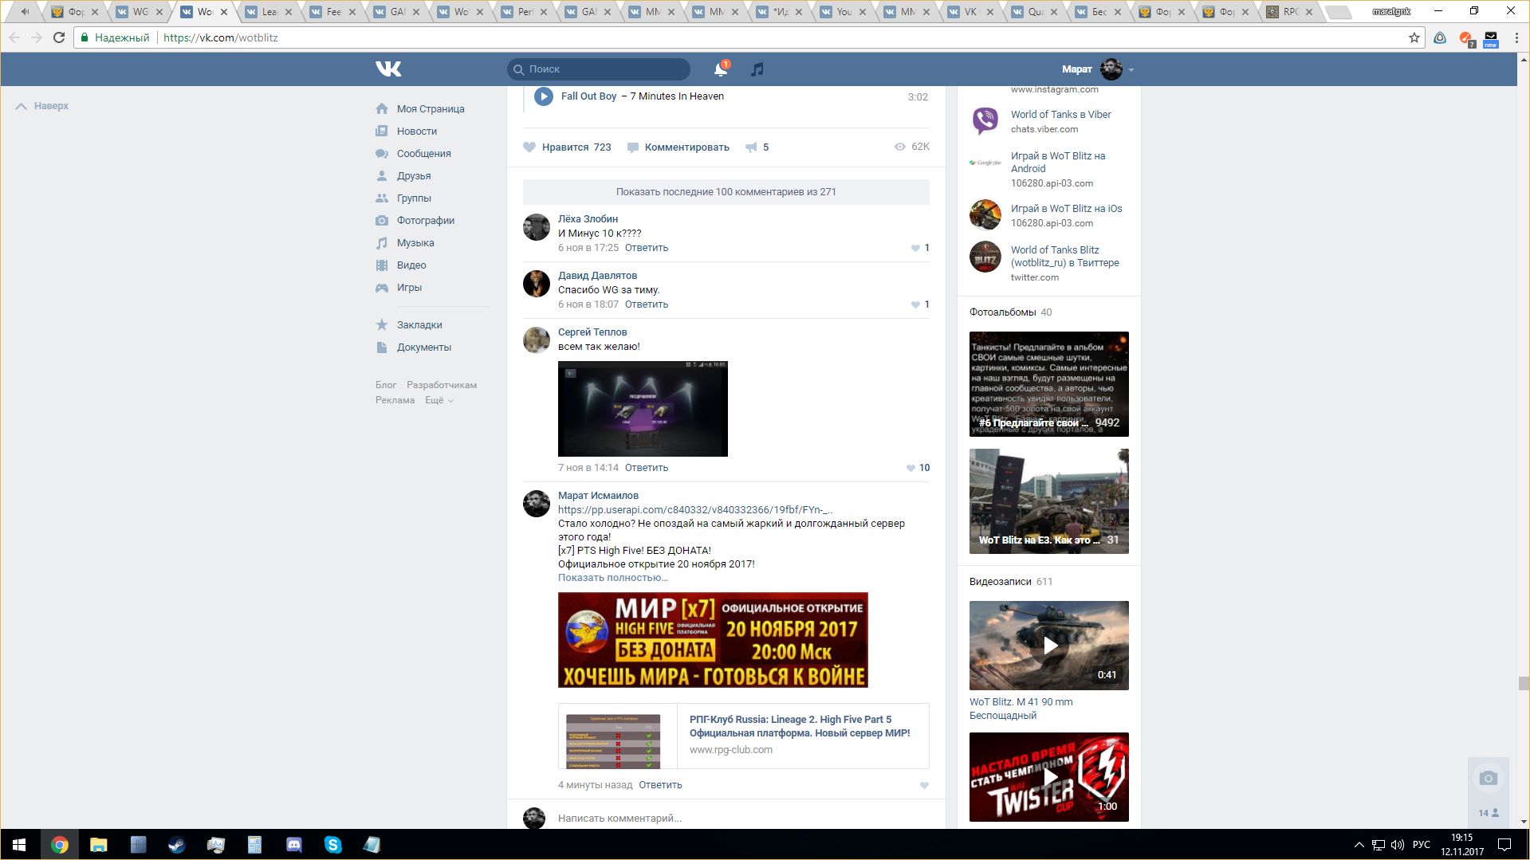Expand comment with Показать полностью
The image size is (1530, 860).
click(612, 578)
